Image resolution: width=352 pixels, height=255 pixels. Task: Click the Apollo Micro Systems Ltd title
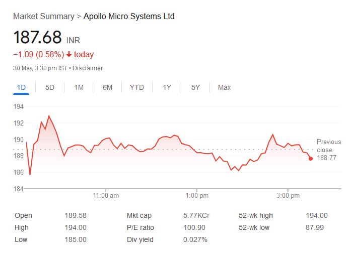129,16
